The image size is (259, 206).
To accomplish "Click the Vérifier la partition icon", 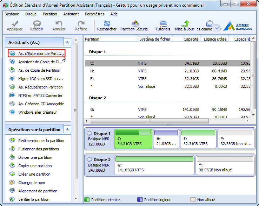I will click(12, 199).
